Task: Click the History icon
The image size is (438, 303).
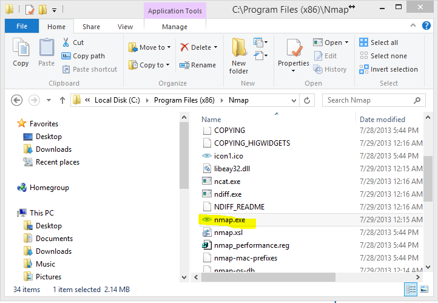Action: (318, 69)
